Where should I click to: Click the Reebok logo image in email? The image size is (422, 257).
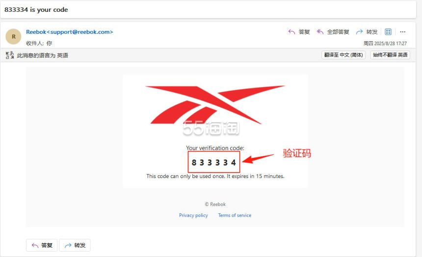click(x=215, y=104)
